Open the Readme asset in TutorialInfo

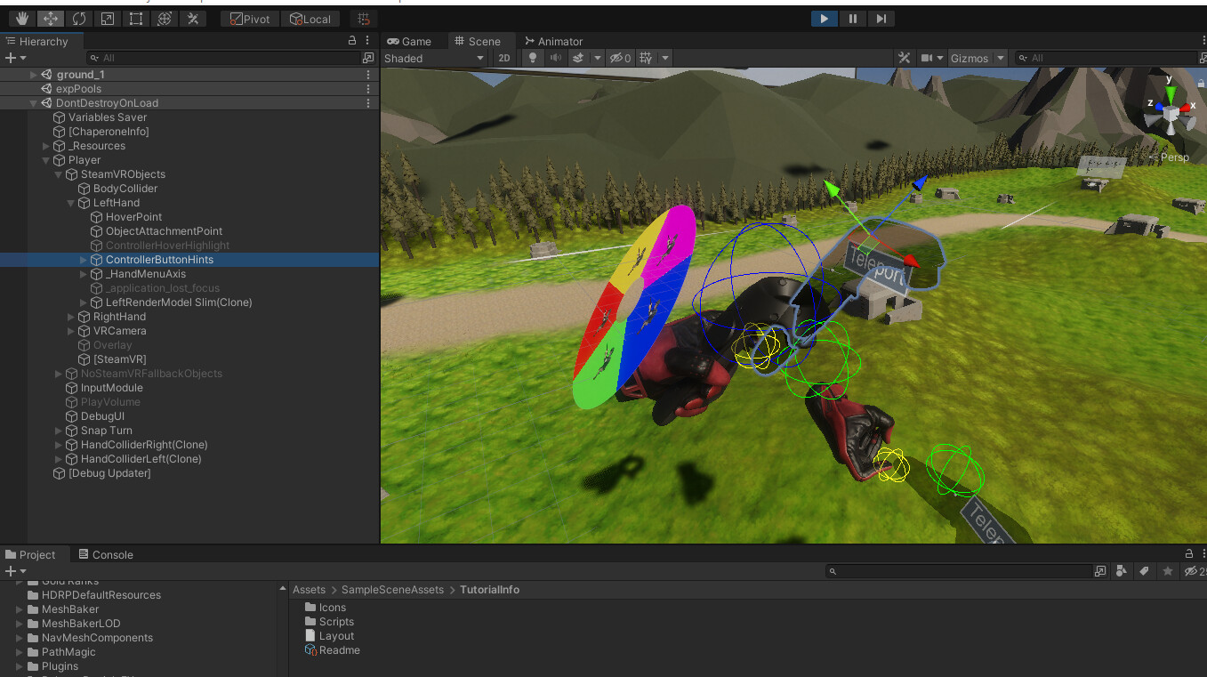pyautogui.click(x=336, y=650)
